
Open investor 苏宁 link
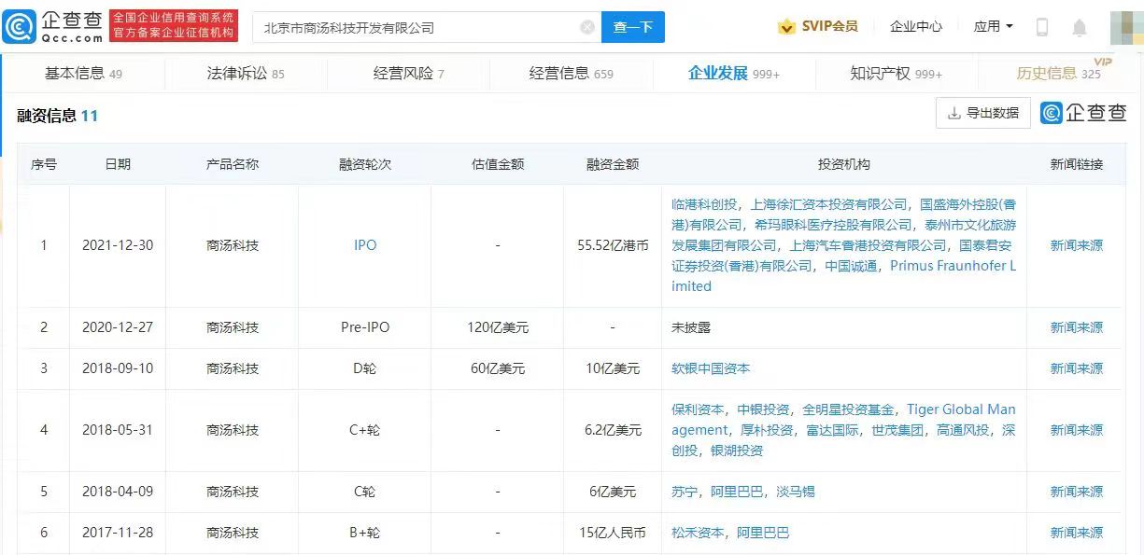(685, 492)
